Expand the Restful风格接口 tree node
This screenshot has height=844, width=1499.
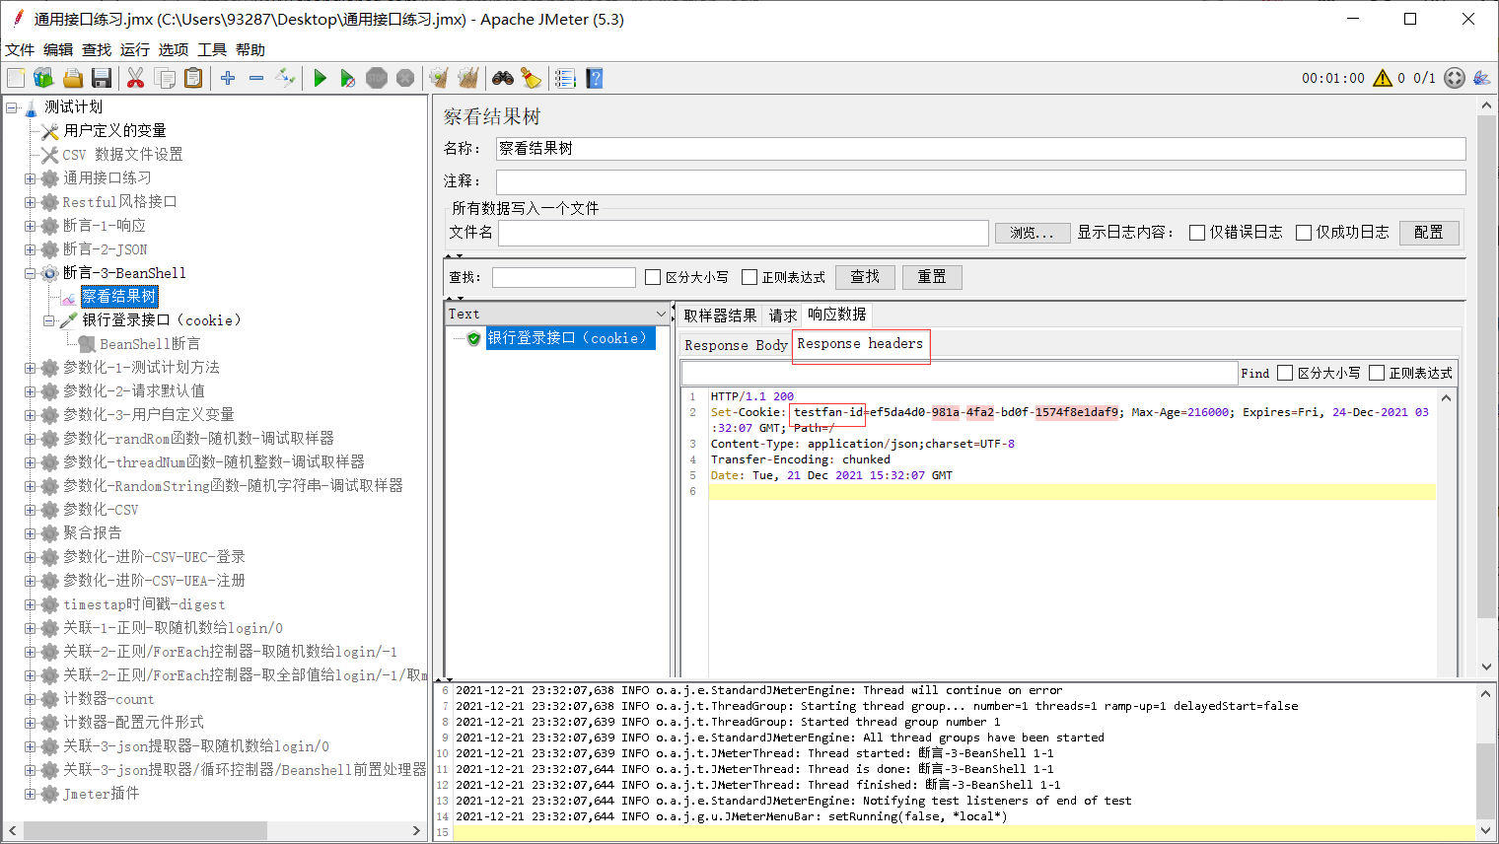(30, 202)
